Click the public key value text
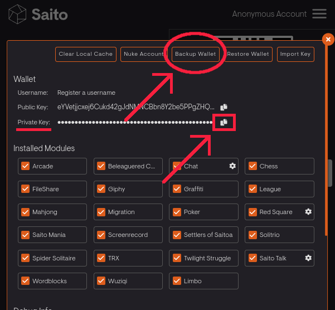The width and height of the screenshot is (335, 310). [136, 107]
